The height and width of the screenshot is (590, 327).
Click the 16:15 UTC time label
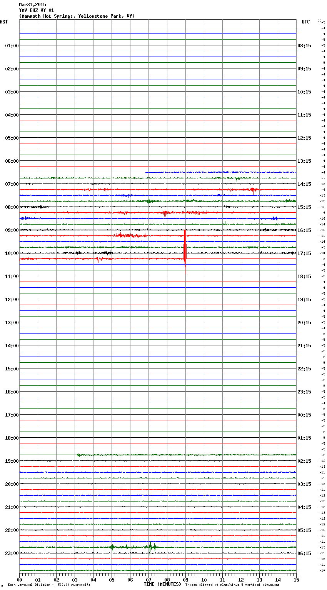pos(304,230)
